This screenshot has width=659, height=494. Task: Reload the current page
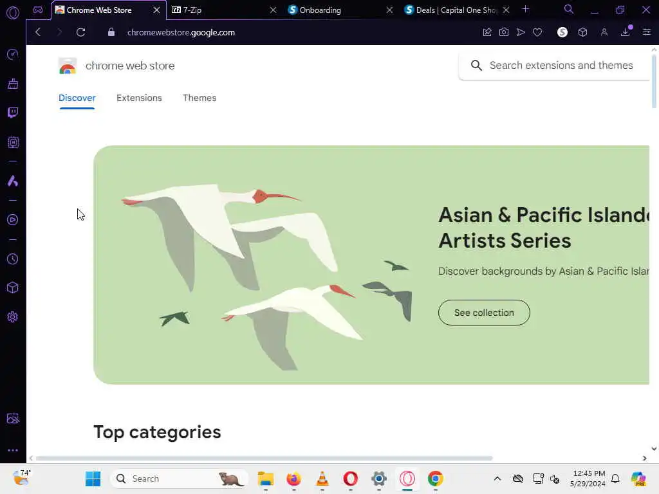[x=81, y=32]
